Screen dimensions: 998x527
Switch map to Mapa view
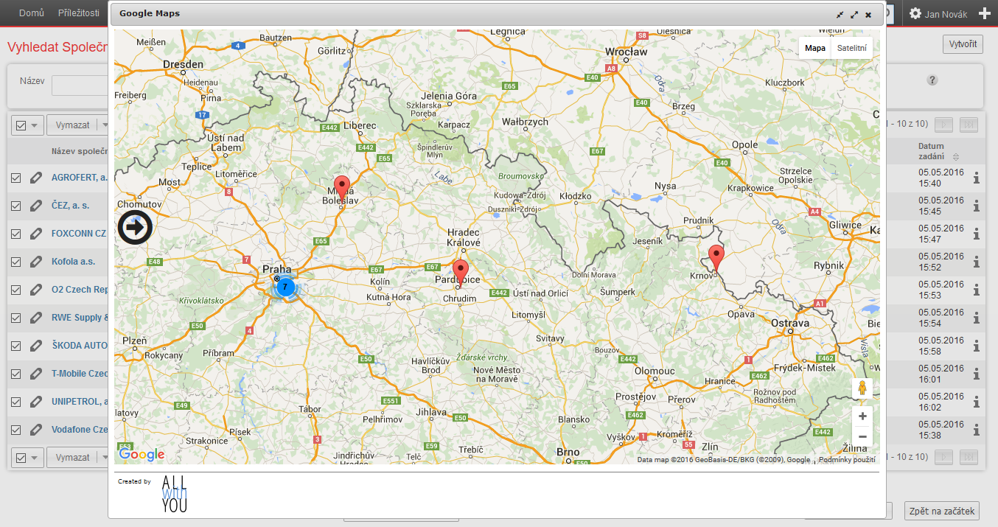(x=814, y=48)
